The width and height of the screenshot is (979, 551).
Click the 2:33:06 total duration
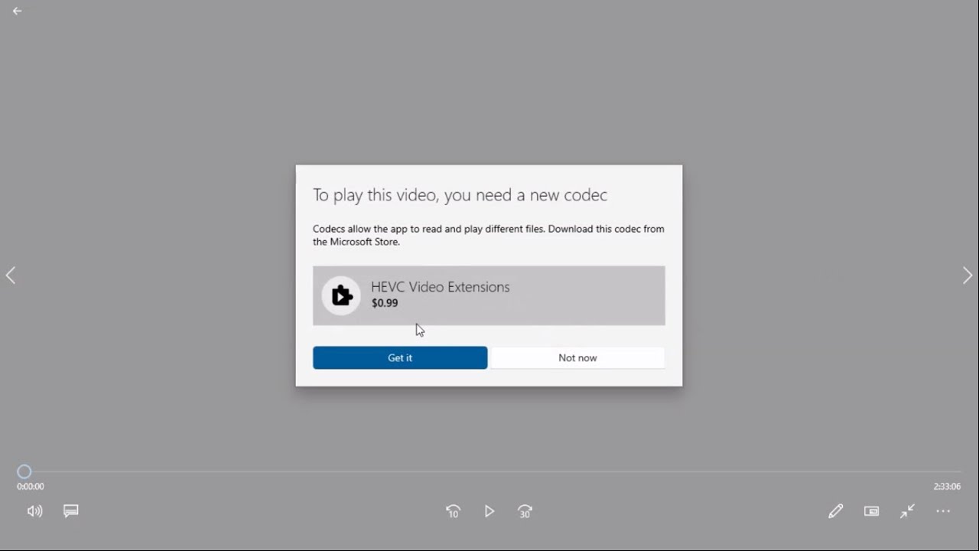[x=947, y=487]
